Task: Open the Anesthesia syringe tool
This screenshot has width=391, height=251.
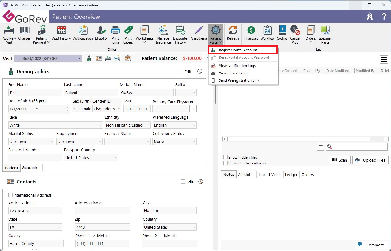Action: (199, 33)
